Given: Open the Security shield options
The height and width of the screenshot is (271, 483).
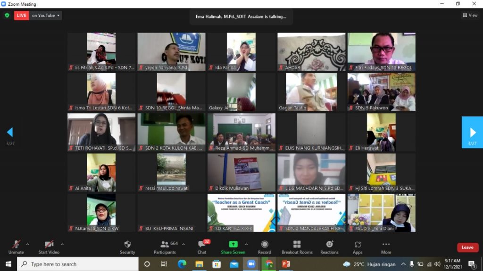Looking at the screenshot, I should tap(127, 246).
